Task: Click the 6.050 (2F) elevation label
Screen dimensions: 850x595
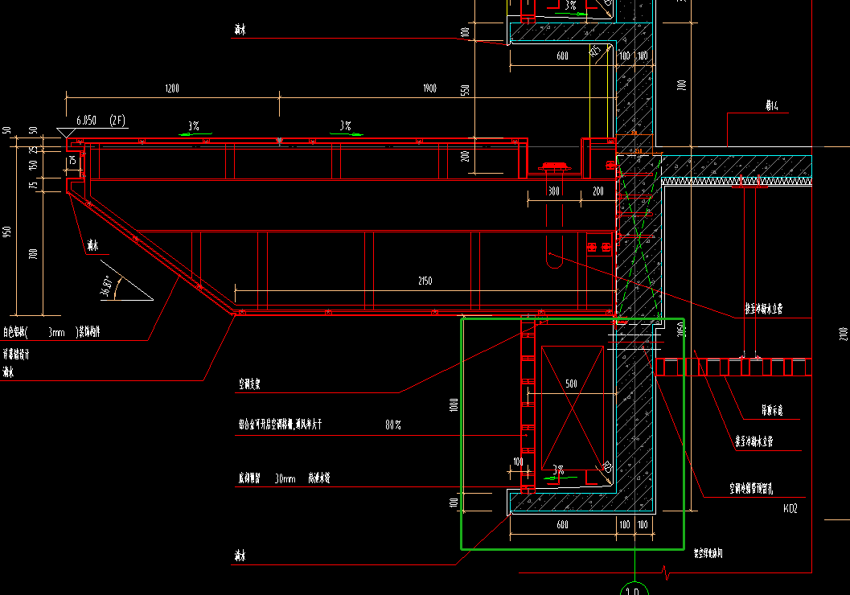Action: coord(101,121)
